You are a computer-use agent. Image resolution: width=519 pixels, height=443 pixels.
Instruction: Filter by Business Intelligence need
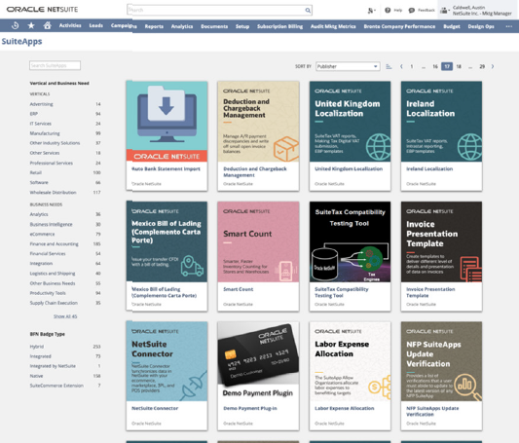[51, 224]
